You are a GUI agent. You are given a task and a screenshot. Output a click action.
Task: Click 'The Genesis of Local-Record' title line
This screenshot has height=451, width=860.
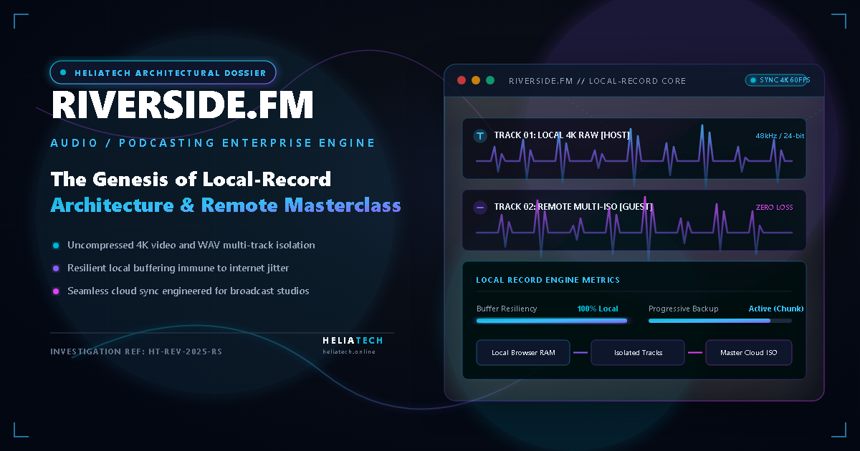coord(191,179)
